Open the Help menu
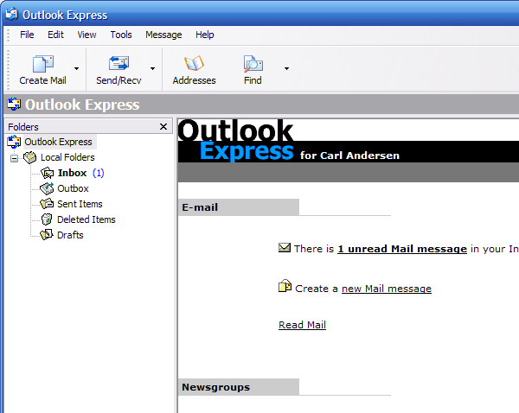Viewport: 519px width, 413px height. coord(204,35)
